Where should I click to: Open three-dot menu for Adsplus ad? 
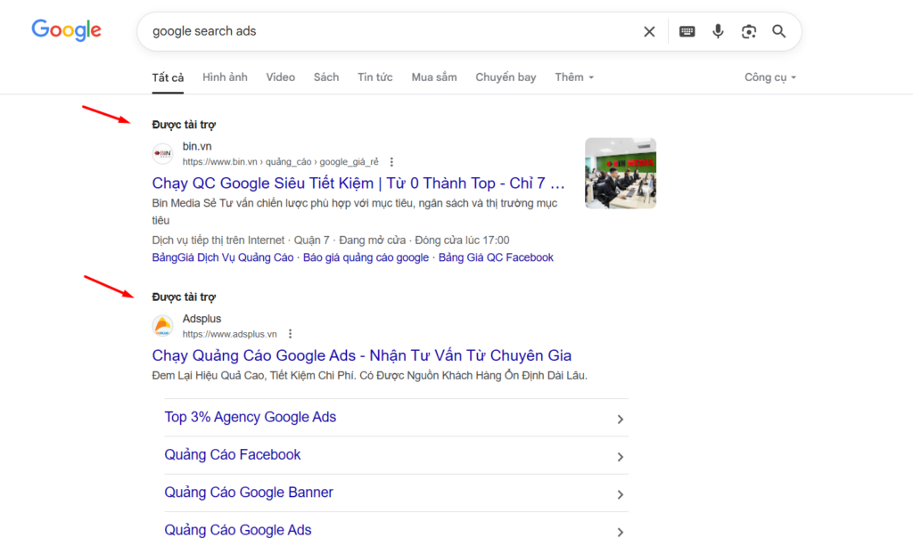(x=290, y=334)
